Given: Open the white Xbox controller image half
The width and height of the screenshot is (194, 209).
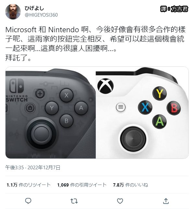Looking at the screenshot, I should (142, 113).
